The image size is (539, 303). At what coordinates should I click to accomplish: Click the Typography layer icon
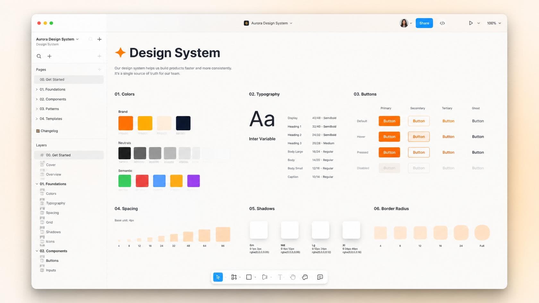click(x=42, y=203)
